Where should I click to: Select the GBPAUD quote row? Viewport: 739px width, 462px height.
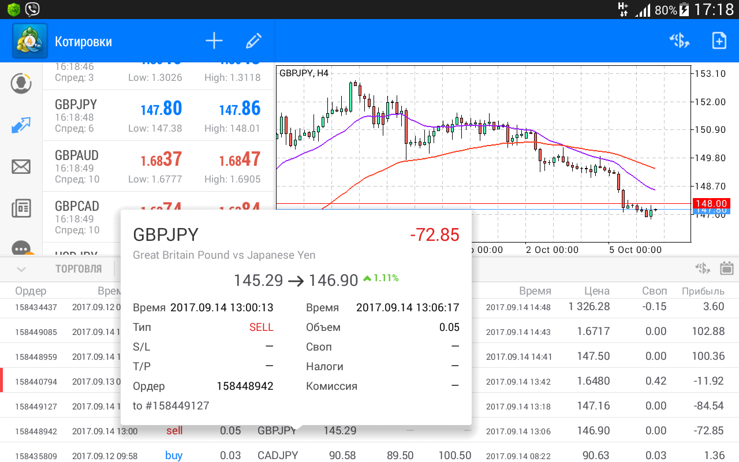pos(158,166)
